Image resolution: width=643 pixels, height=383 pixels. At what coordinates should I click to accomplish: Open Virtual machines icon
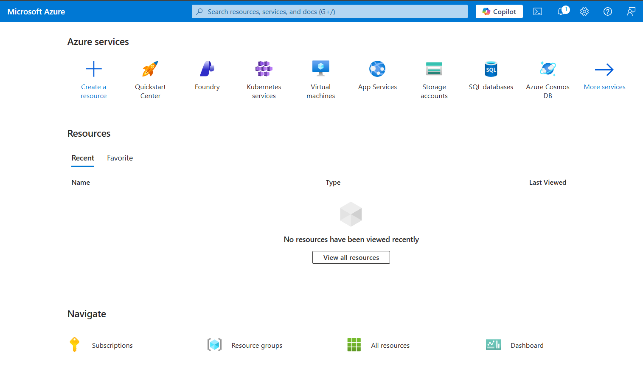click(321, 68)
